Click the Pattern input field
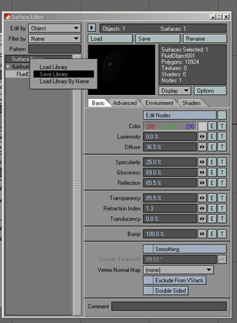This screenshot has height=323, width=237. coord(55,49)
